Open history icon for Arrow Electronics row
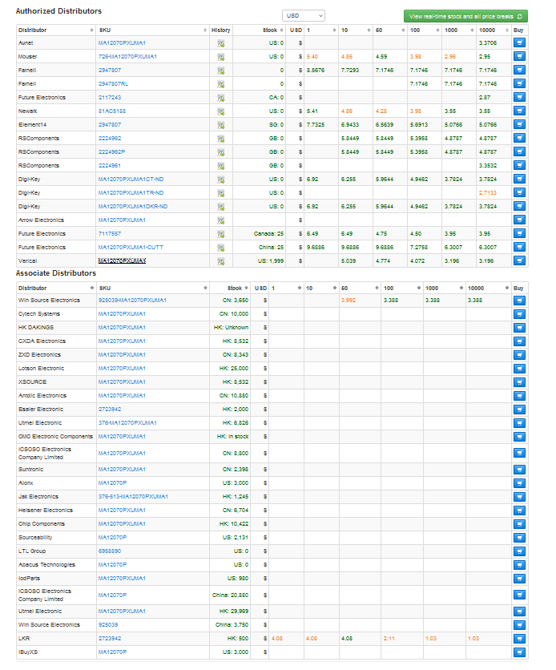The height and width of the screenshot is (670, 556). tap(221, 220)
